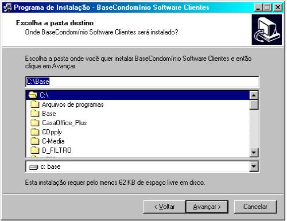The width and height of the screenshot is (287, 221).
Task: Click folder icon beside Arquivos de programas
Action: (x=35, y=104)
